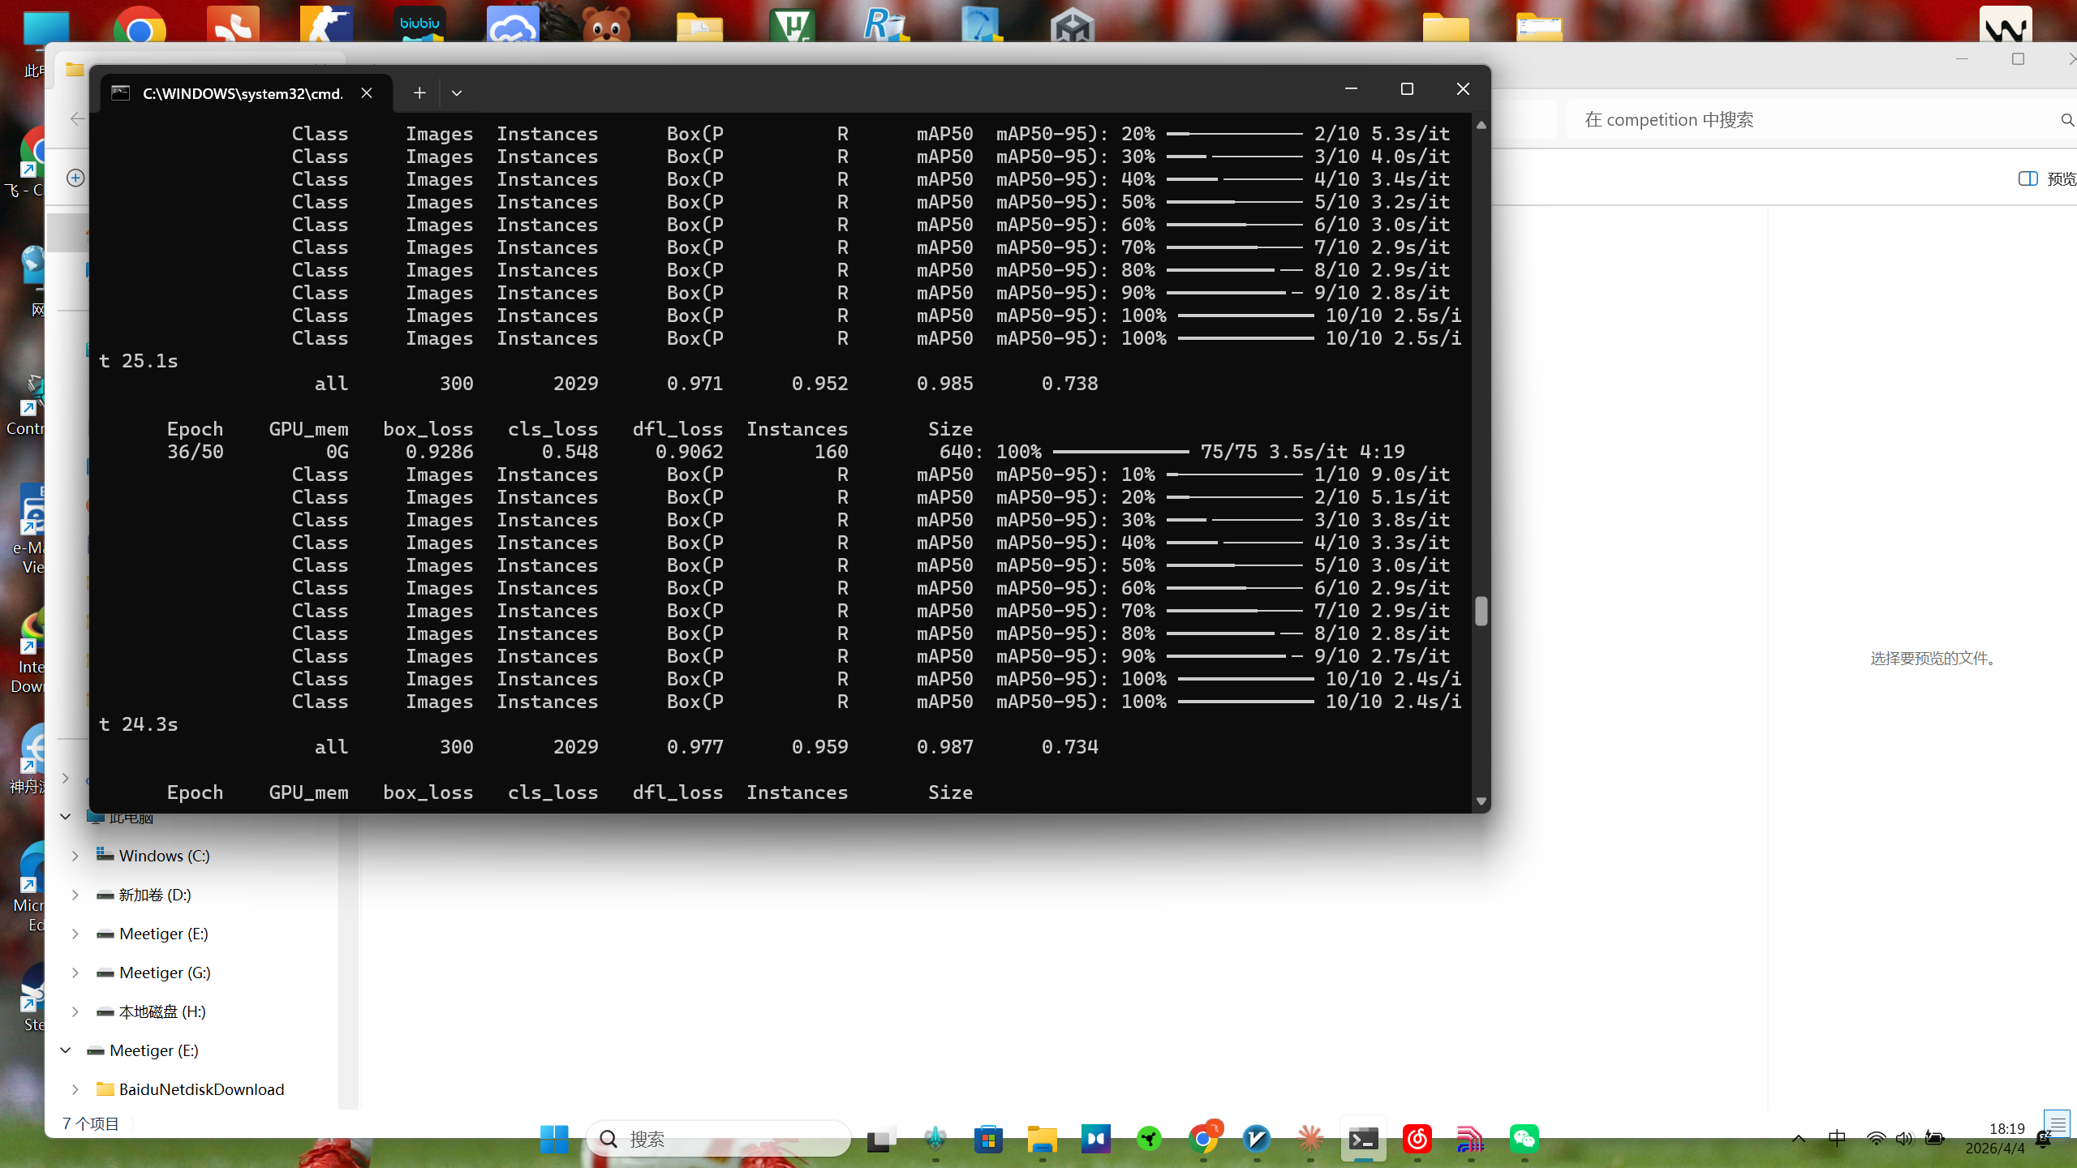
Task: Click the Terminal icon in the taskbar
Action: (1363, 1139)
